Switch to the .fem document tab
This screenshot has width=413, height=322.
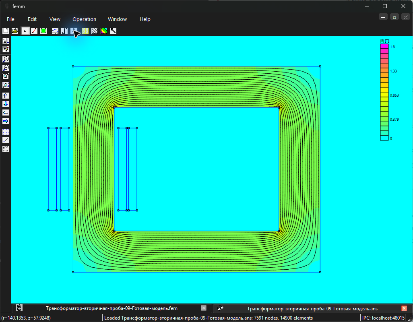(x=112, y=308)
